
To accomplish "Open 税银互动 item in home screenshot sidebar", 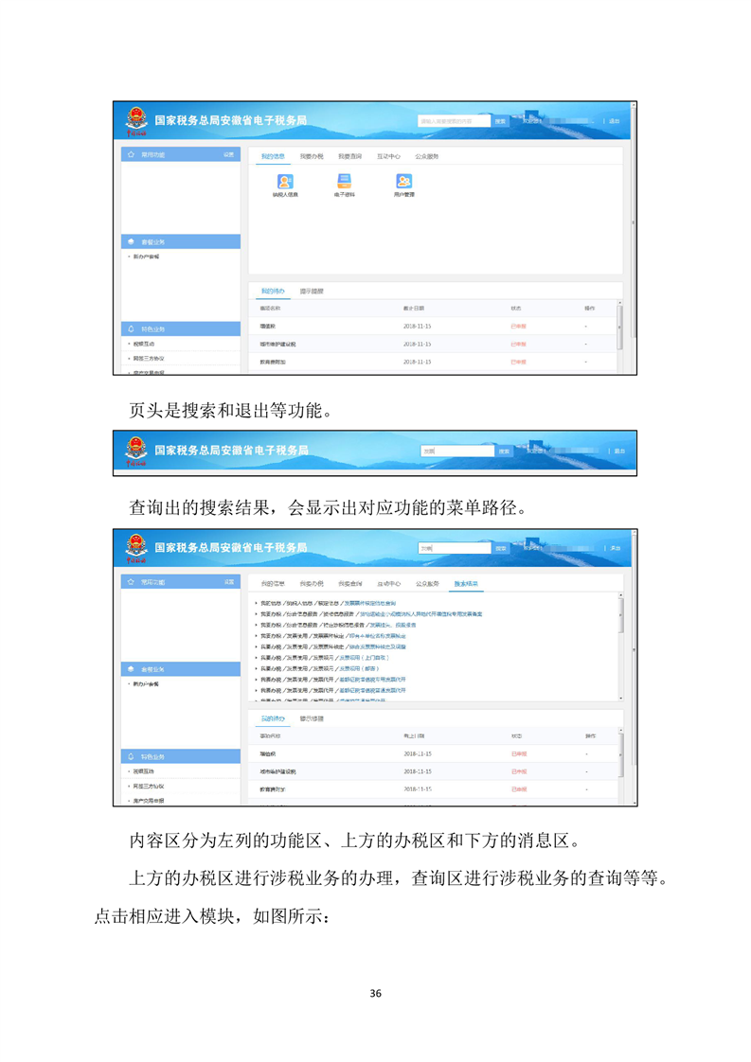I will pyautogui.click(x=144, y=345).
